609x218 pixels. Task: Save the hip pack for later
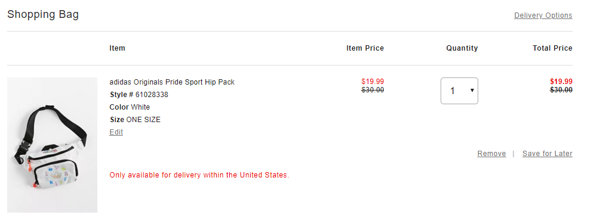click(x=548, y=154)
